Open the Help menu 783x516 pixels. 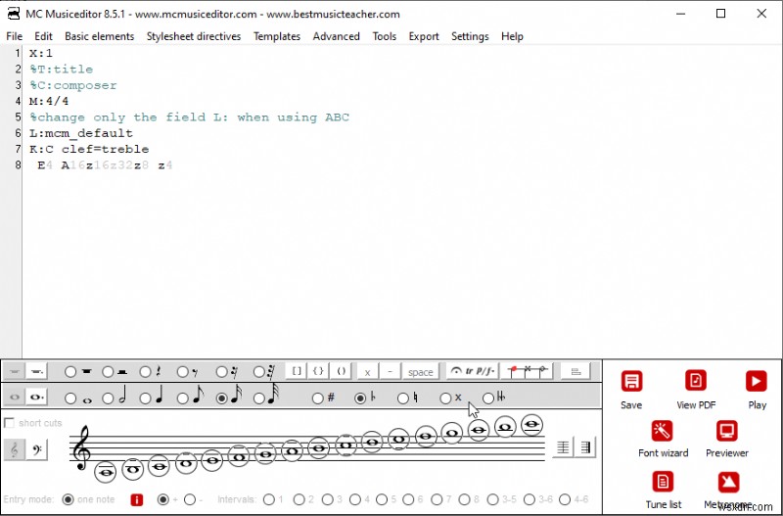click(x=512, y=36)
